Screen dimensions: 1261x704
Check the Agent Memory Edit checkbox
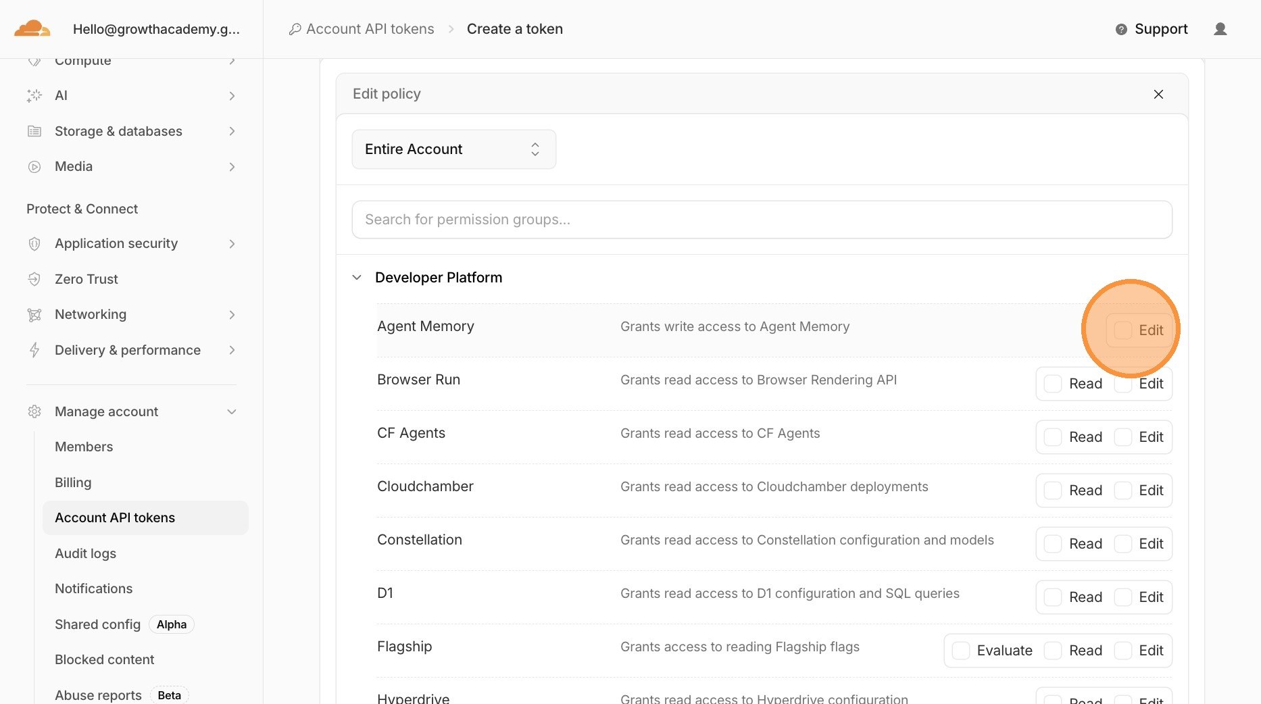pyautogui.click(x=1123, y=330)
